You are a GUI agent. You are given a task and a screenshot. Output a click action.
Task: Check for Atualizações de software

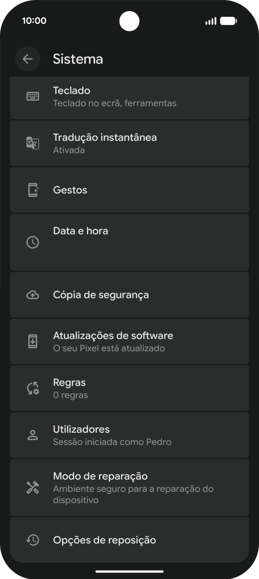(129, 341)
